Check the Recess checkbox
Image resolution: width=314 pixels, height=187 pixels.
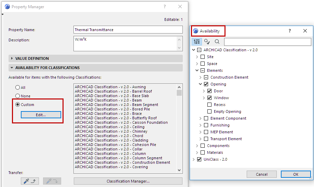coord(209,104)
